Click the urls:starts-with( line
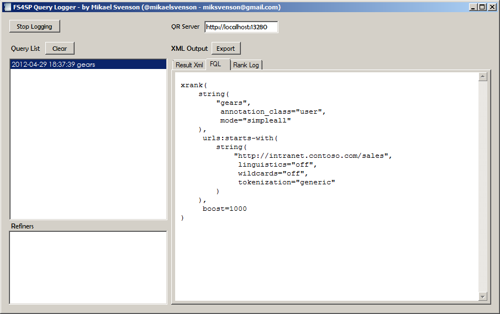 click(240, 138)
